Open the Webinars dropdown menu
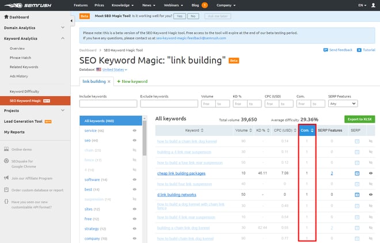This screenshot has height=243, width=380. [173, 5]
